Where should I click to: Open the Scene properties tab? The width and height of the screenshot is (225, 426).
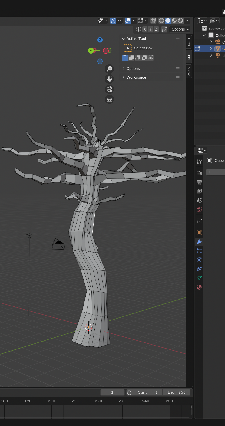(199, 200)
